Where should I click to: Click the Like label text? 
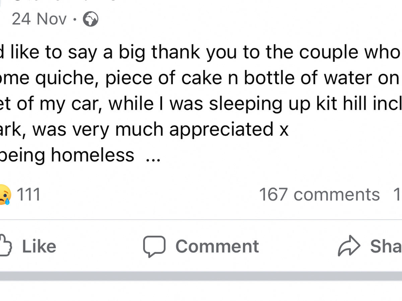point(39,246)
